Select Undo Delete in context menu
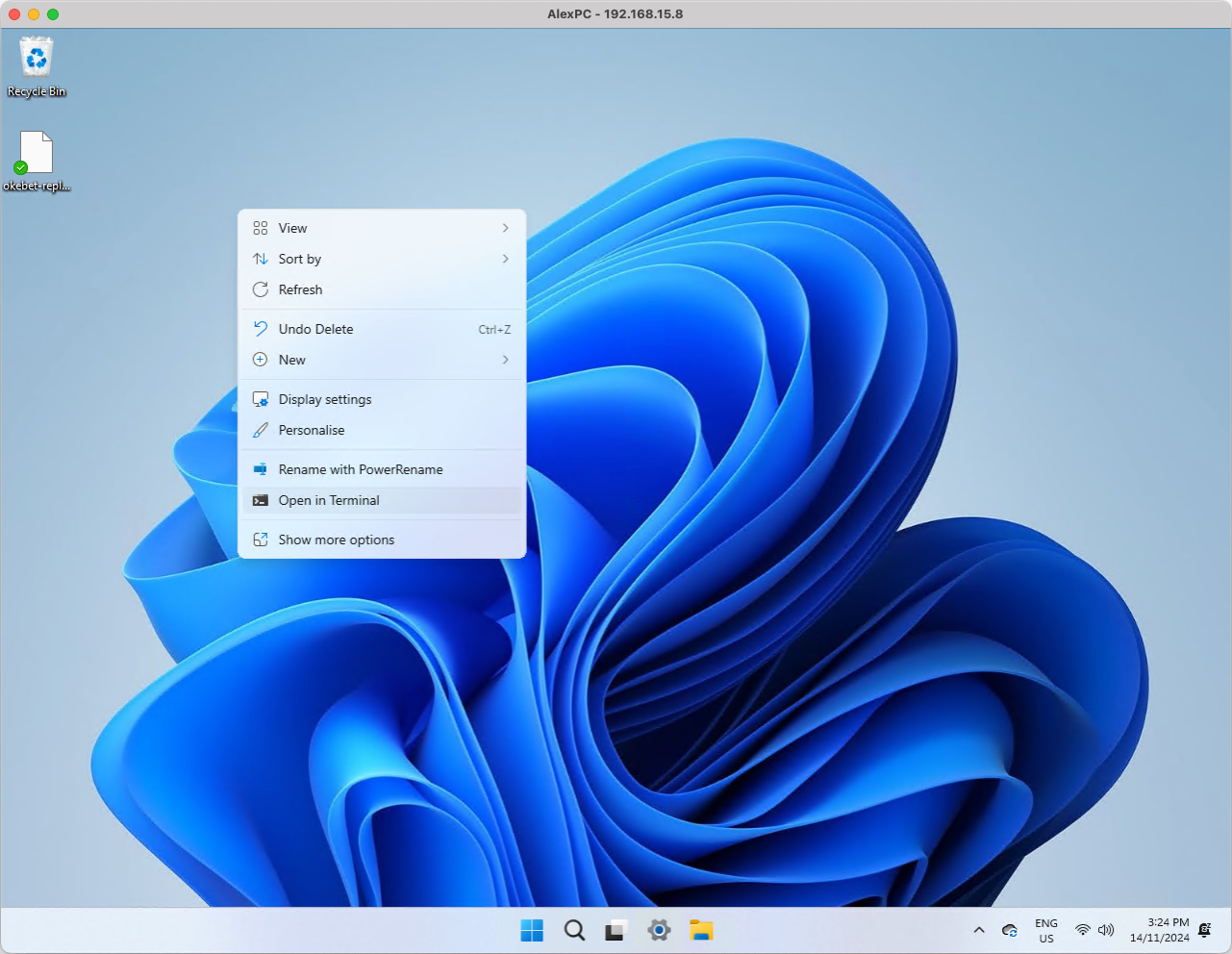The width and height of the screenshot is (1232, 954). [382, 329]
